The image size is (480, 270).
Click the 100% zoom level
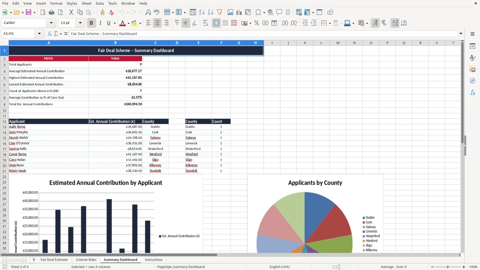[x=473, y=267]
